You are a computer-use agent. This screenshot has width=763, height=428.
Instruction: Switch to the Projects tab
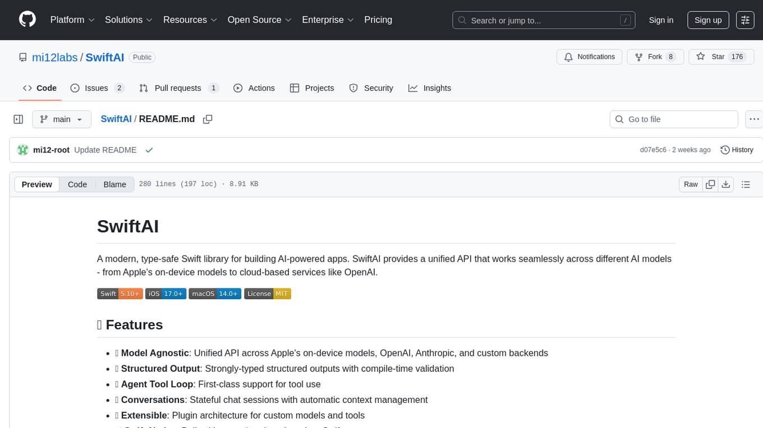point(312,88)
